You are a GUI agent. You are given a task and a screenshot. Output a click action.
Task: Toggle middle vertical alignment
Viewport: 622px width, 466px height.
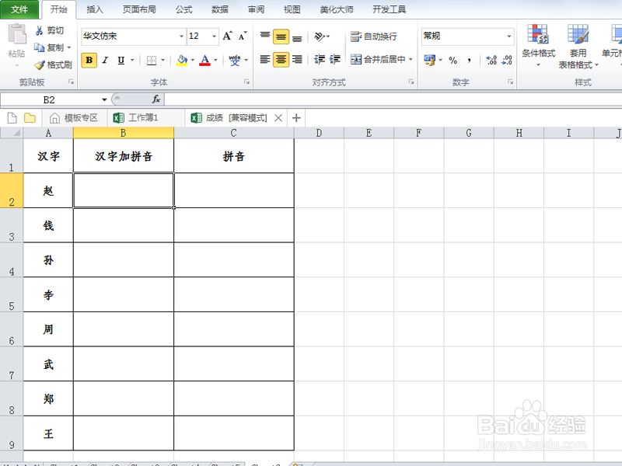(281, 37)
